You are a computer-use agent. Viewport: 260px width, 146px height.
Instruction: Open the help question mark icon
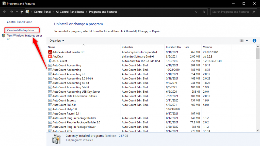click(x=254, y=41)
